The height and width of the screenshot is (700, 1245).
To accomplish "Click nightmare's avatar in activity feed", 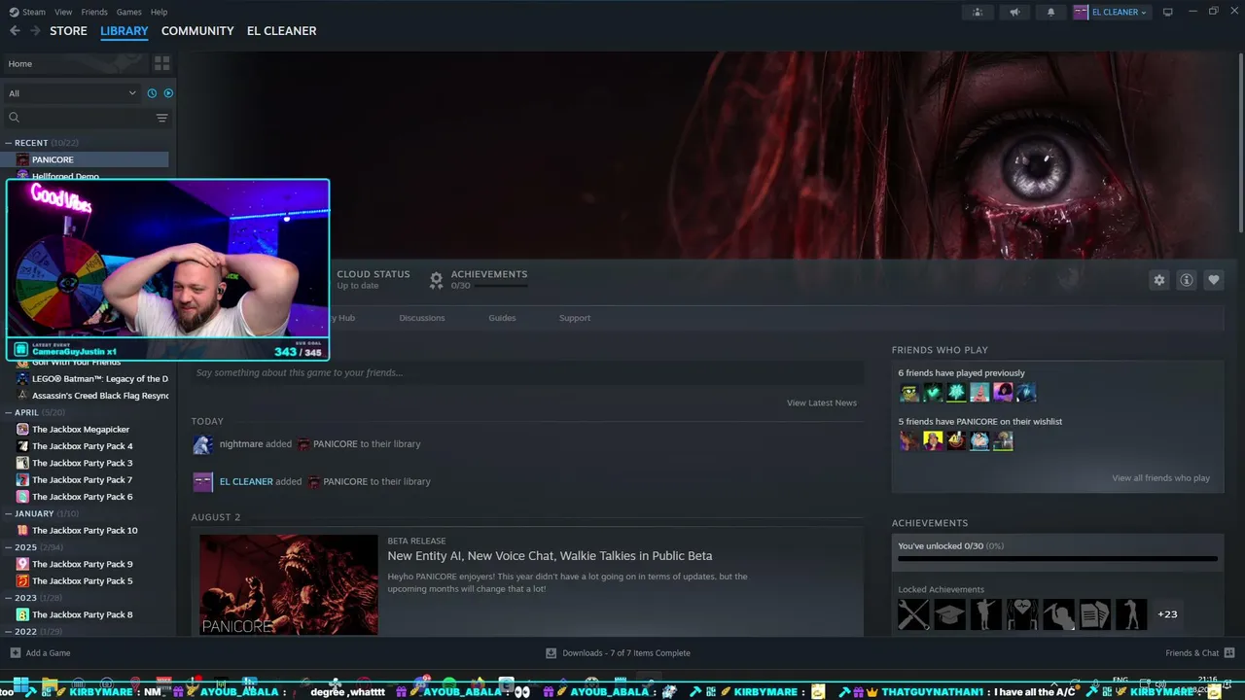I will pyautogui.click(x=202, y=444).
